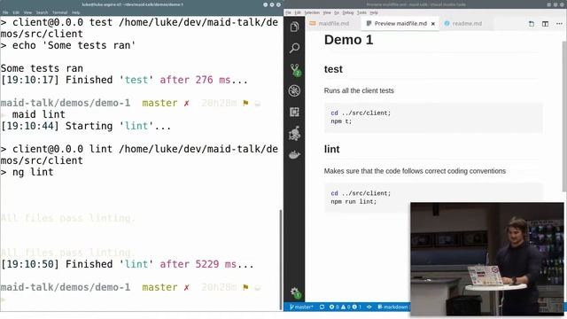Click the 'Demo 1' heading in preview
567x319 pixels.
point(348,40)
